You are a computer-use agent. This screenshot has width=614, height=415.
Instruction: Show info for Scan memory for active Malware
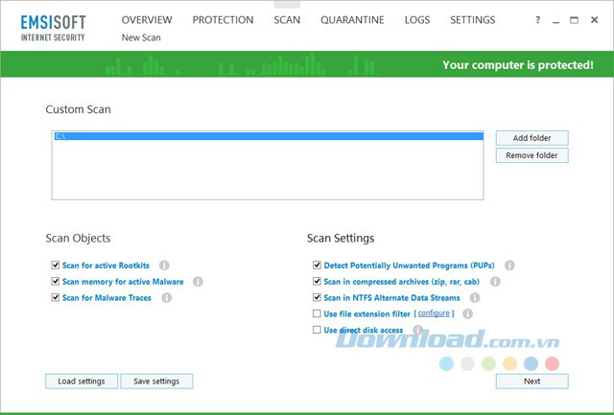198,282
